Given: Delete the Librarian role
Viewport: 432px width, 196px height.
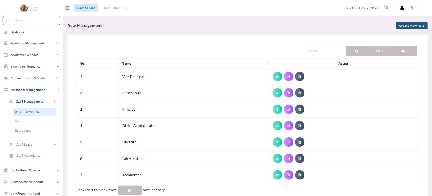Looking at the screenshot, I should coord(299,142).
